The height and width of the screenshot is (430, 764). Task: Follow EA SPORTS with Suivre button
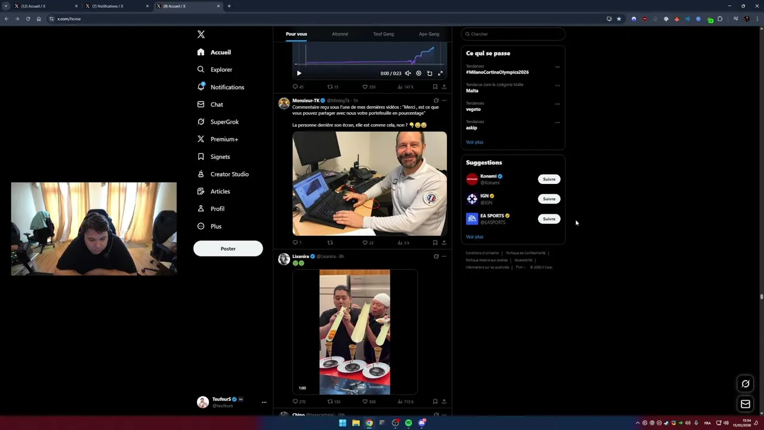(x=549, y=219)
